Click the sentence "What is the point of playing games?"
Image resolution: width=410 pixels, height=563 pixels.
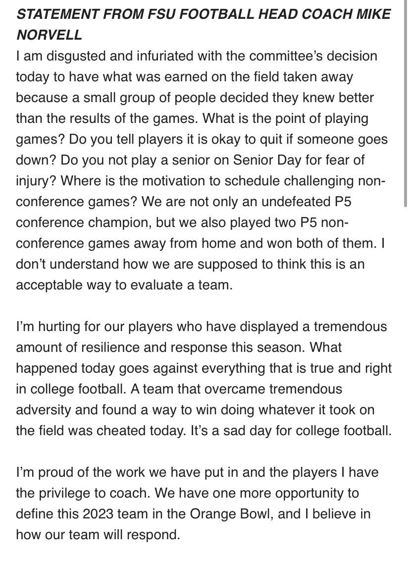pyautogui.click(x=192, y=129)
